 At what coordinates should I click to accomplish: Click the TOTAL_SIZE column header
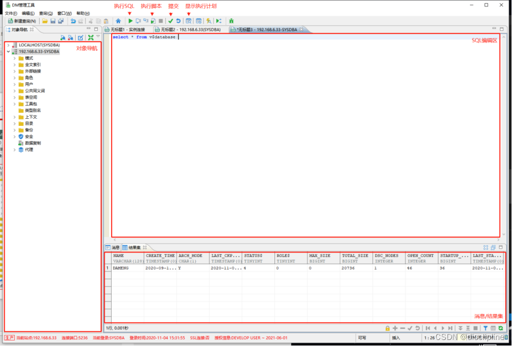[356, 258]
